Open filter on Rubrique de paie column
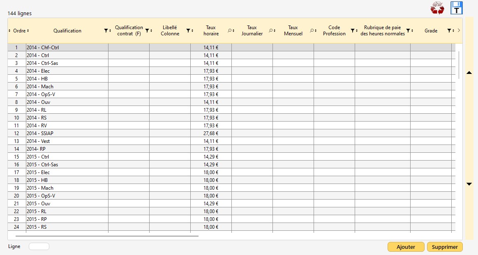This screenshot has height=255, width=478. [408, 31]
